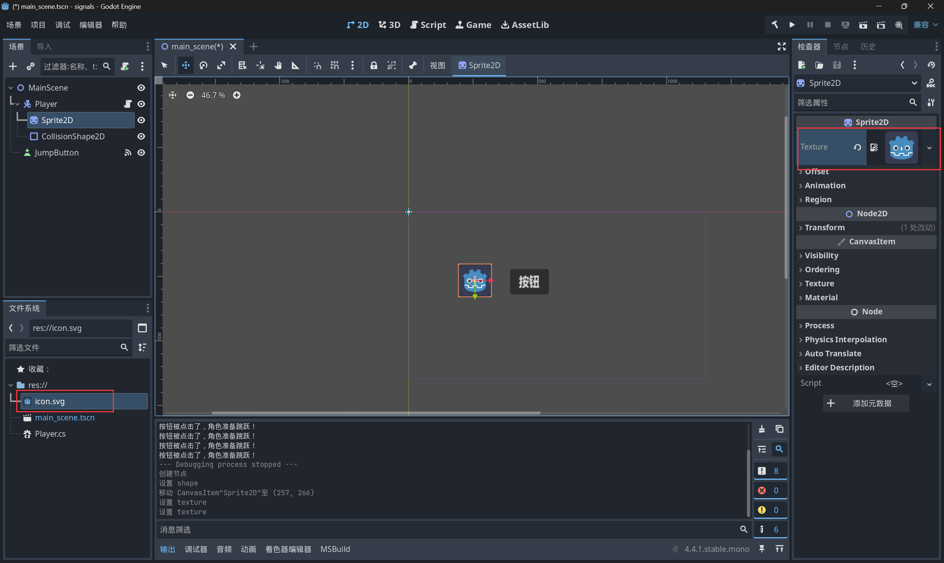This screenshot has height=563, width=944.
Task: Click the 添加元数据 button
Action: click(866, 403)
